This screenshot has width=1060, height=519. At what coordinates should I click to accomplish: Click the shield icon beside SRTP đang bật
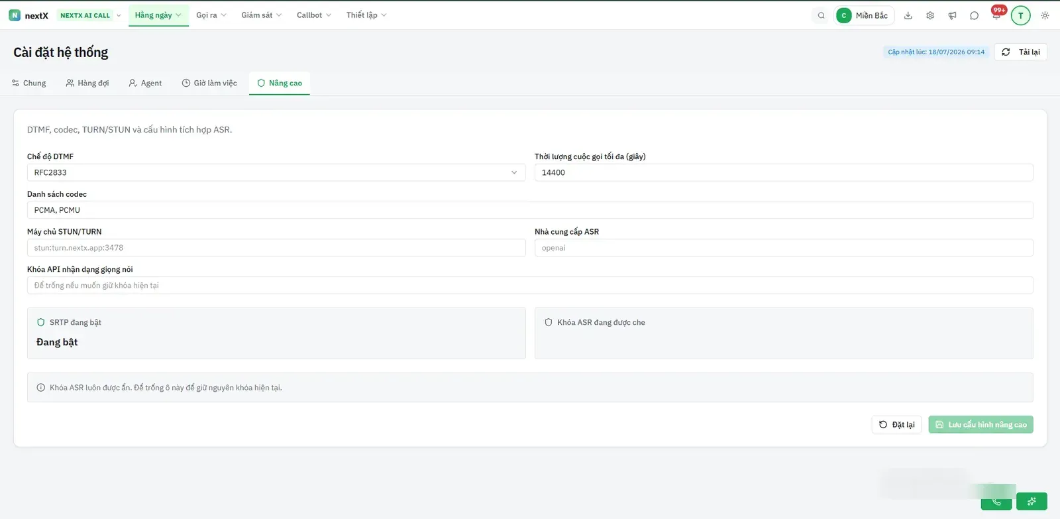[x=41, y=322]
